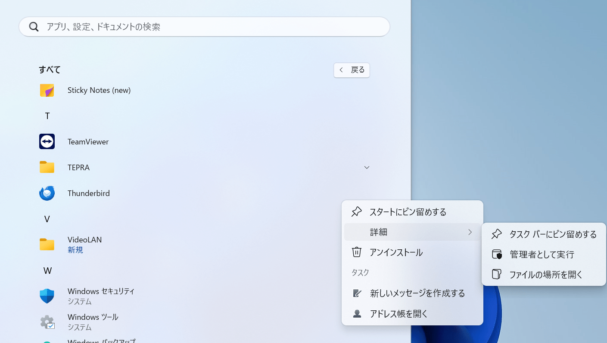Click the pin icon beside タスク バーにピン留めする
Screen dimensions: 607x343
coord(497,234)
